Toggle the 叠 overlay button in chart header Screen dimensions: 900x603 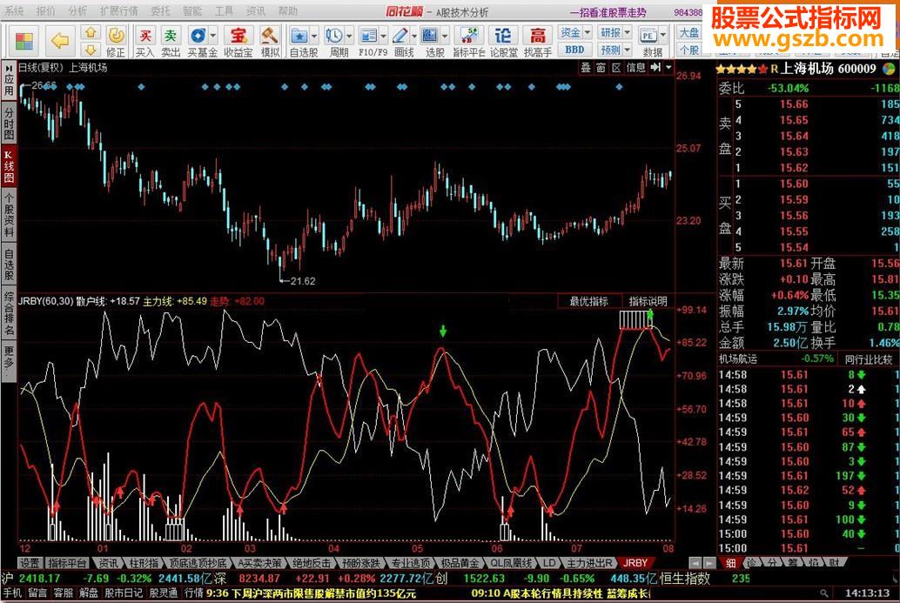pyautogui.click(x=586, y=68)
